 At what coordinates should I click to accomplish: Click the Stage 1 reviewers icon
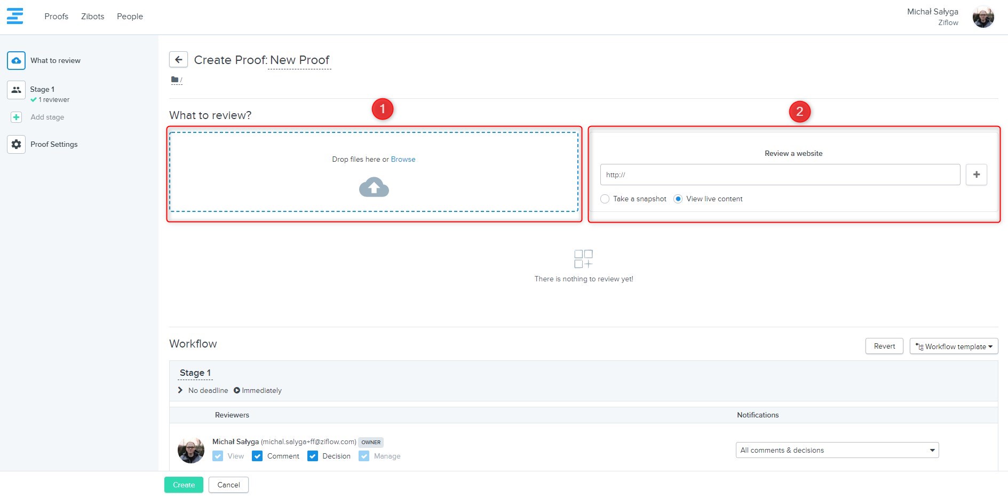[16, 90]
